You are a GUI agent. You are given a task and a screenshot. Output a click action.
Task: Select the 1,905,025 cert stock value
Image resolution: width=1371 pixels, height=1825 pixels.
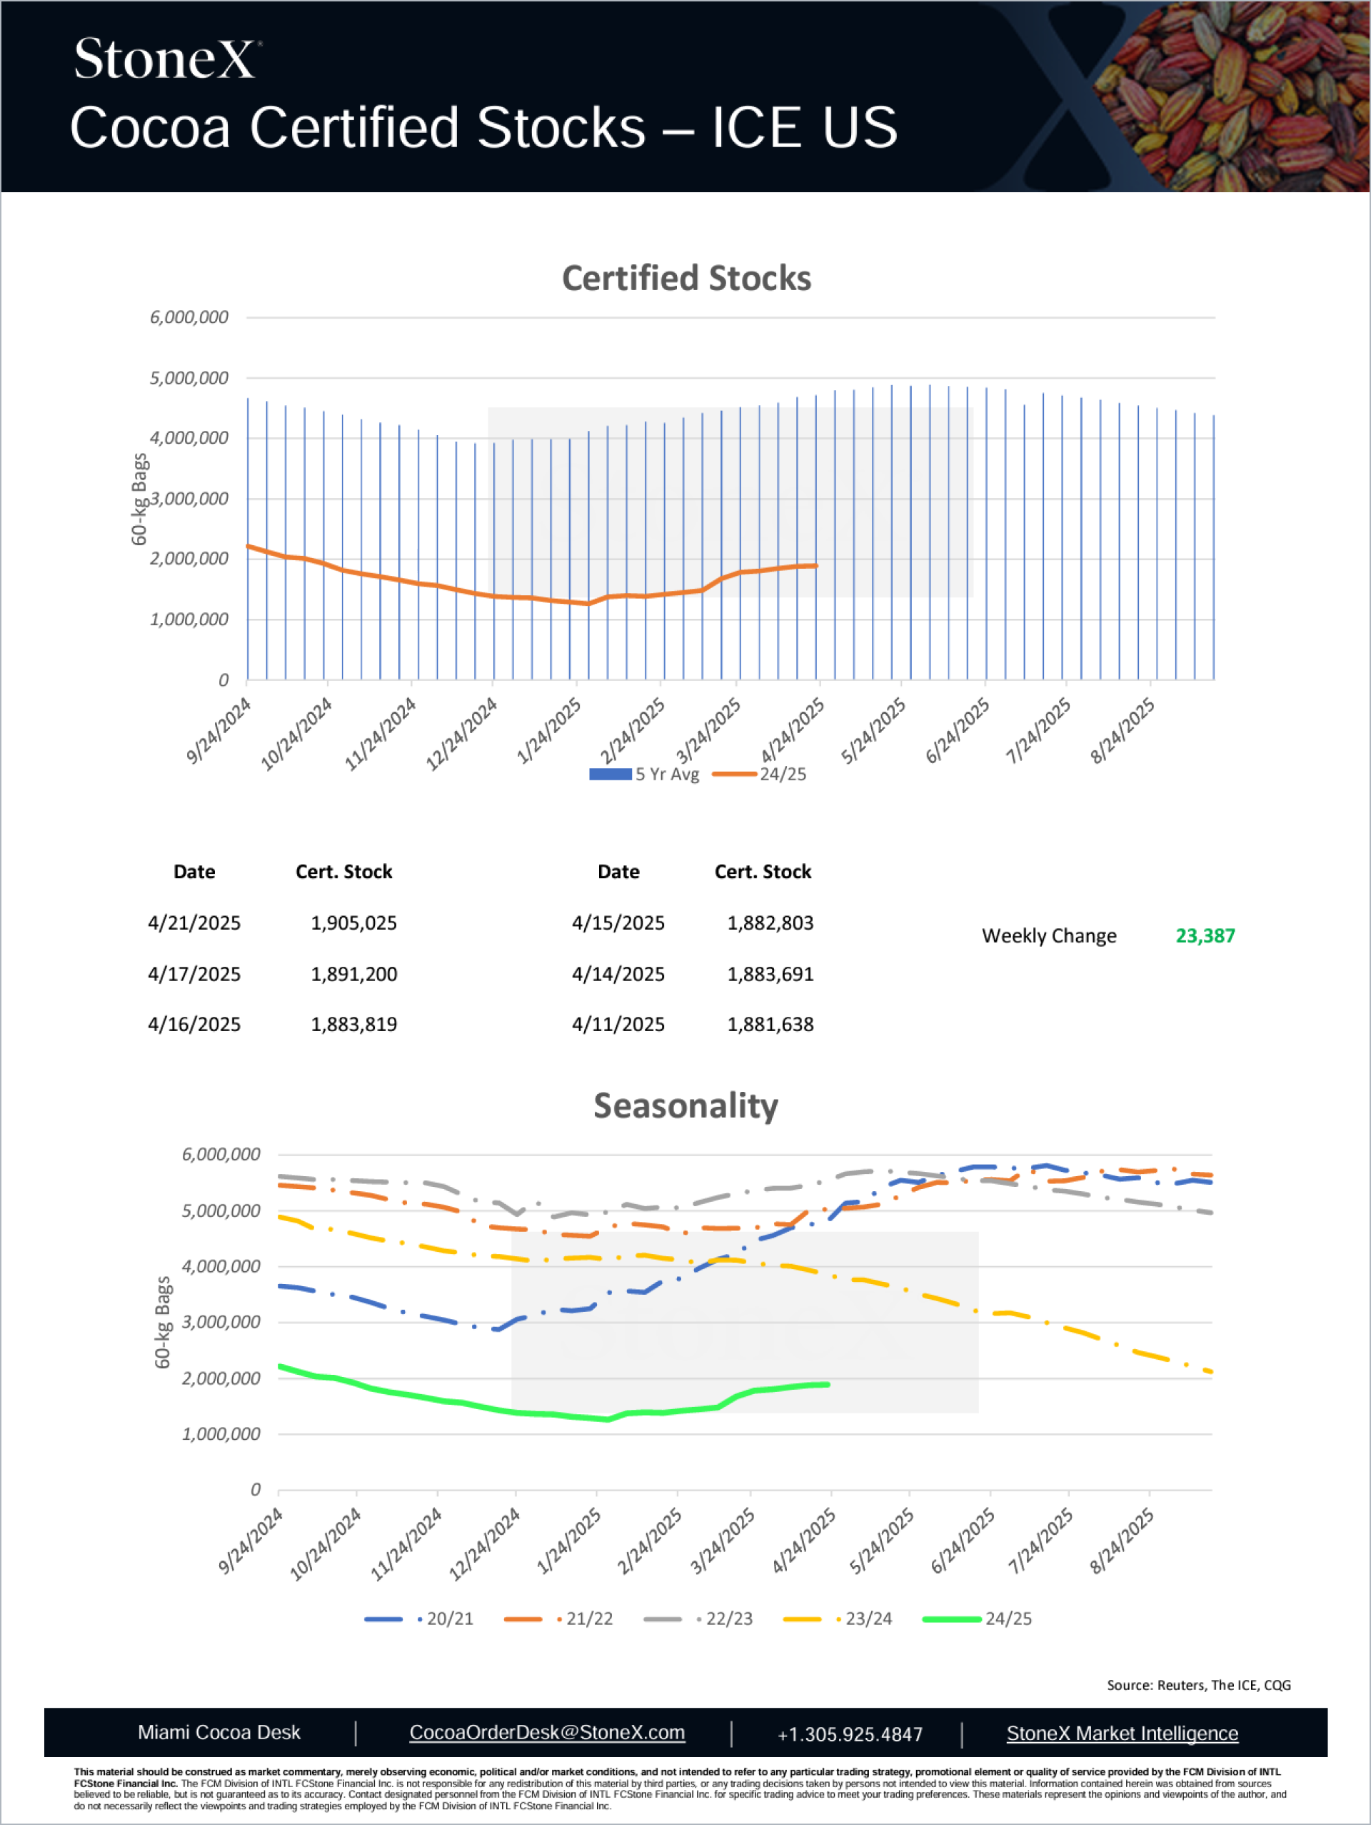pos(353,923)
